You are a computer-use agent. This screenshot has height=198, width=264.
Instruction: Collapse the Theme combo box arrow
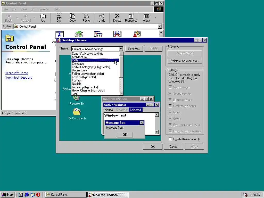point(121,49)
